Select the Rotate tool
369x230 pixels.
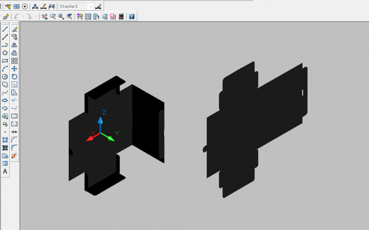point(14,76)
